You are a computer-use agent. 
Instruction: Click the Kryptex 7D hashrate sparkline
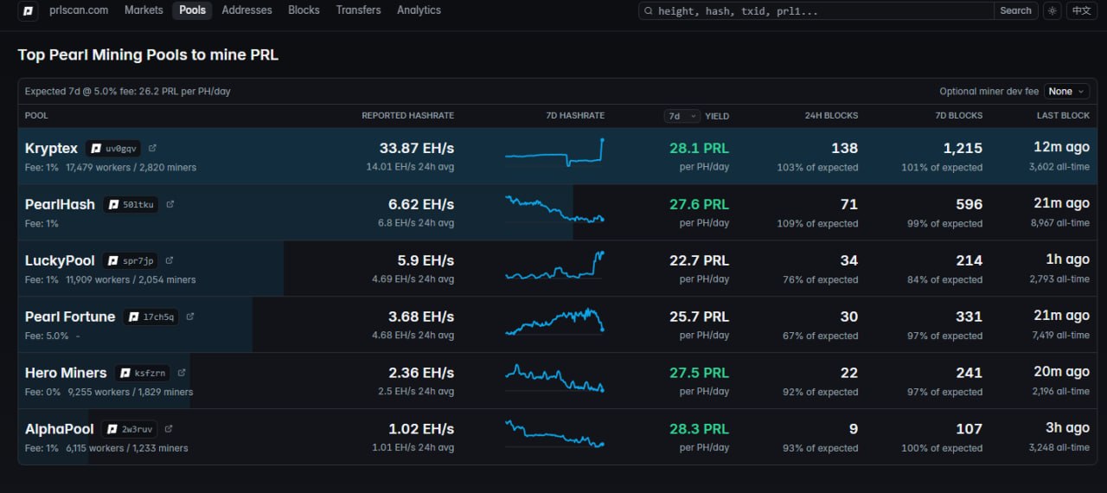click(x=554, y=152)
